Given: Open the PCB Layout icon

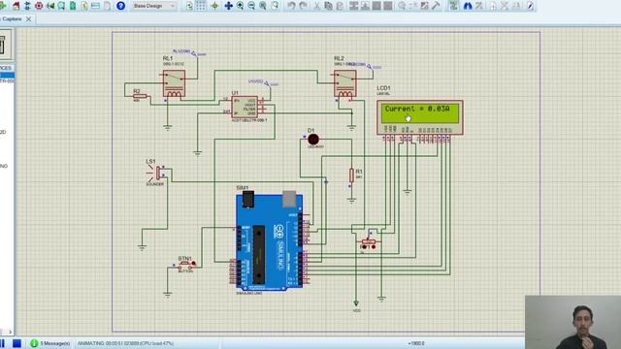Looking at the screenshot, I should coord(39,6).
